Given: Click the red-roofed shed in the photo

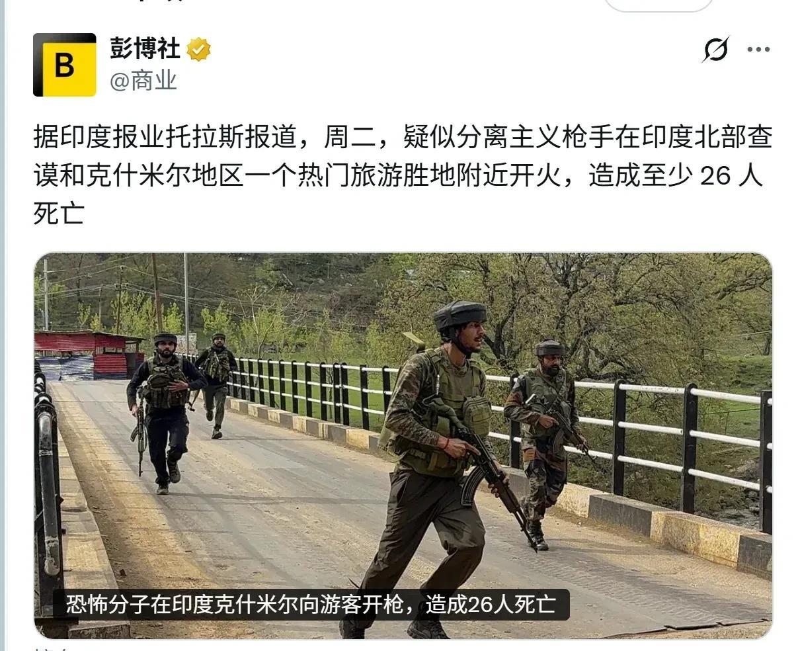Looking at the screenshot, I should pos(89,355).
